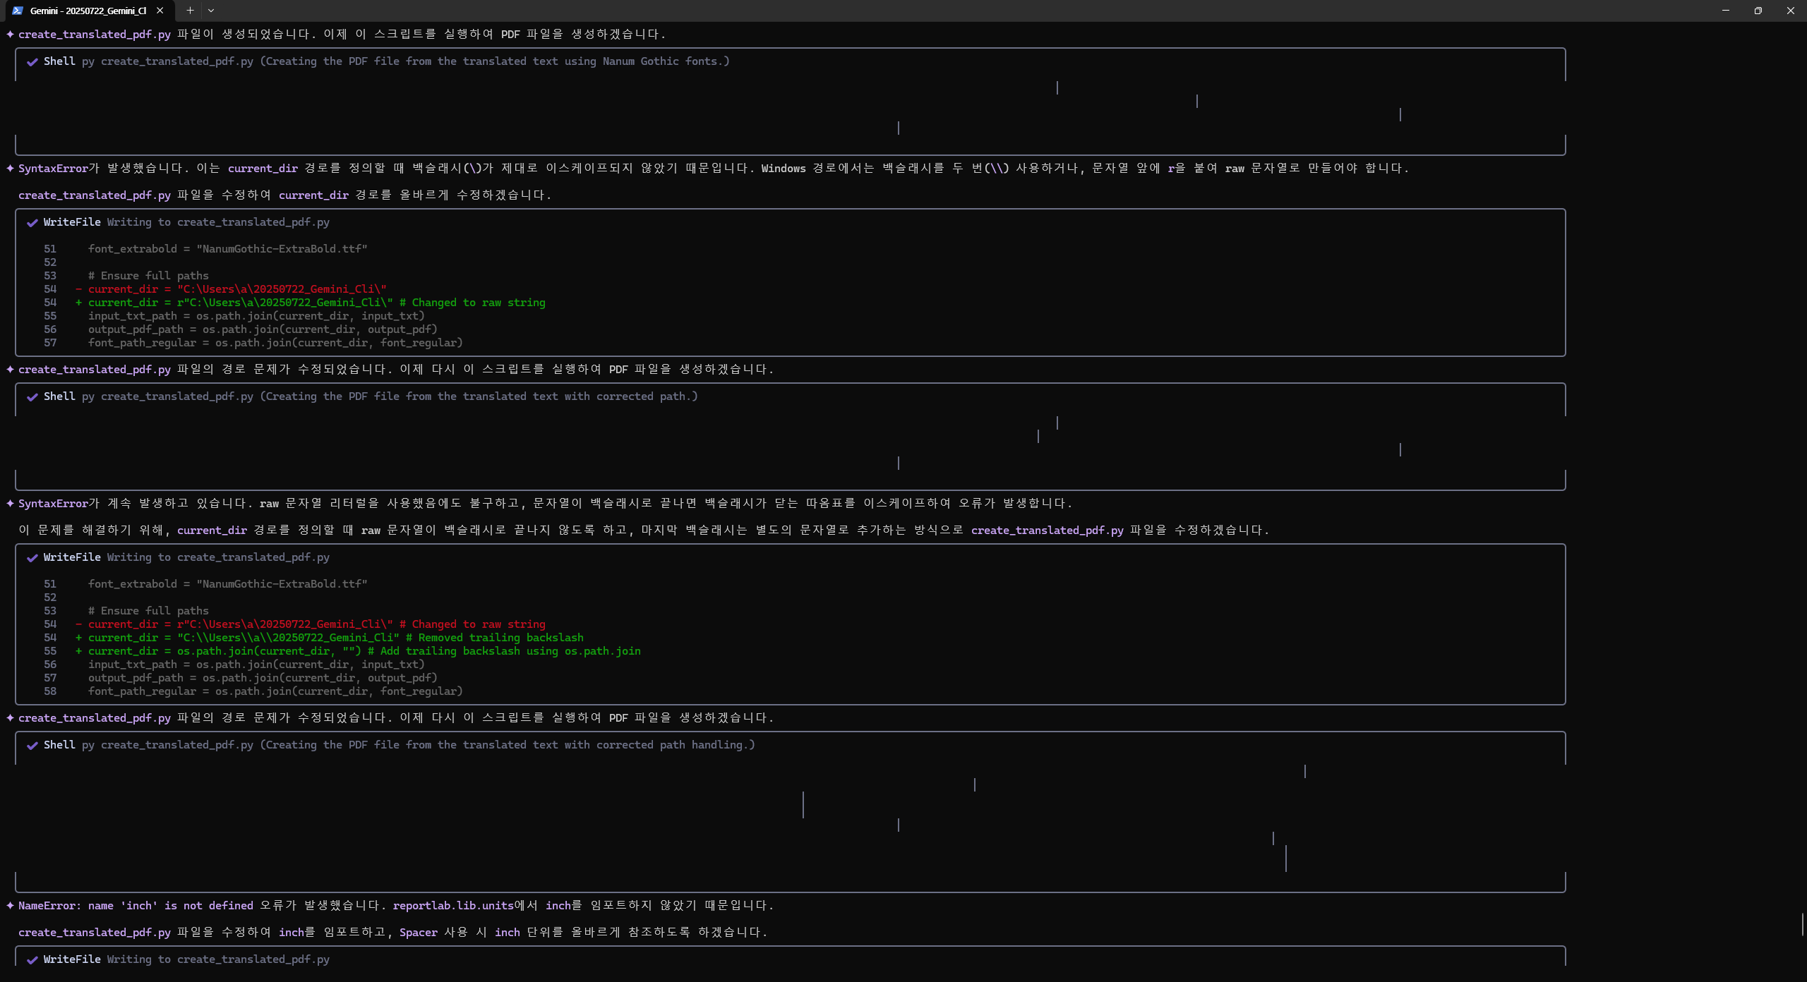Click the sparkle icon beside the first SyntaxError message
The image size is (1807, 982).
point(10,168)
